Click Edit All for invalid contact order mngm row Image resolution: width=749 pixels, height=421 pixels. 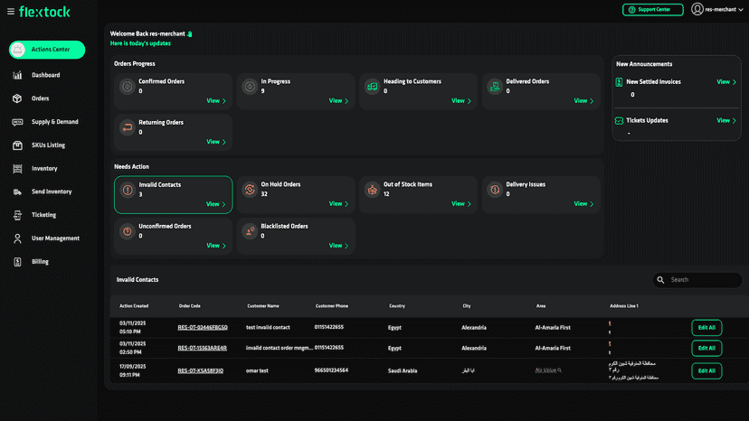click(x=706, y=348)
